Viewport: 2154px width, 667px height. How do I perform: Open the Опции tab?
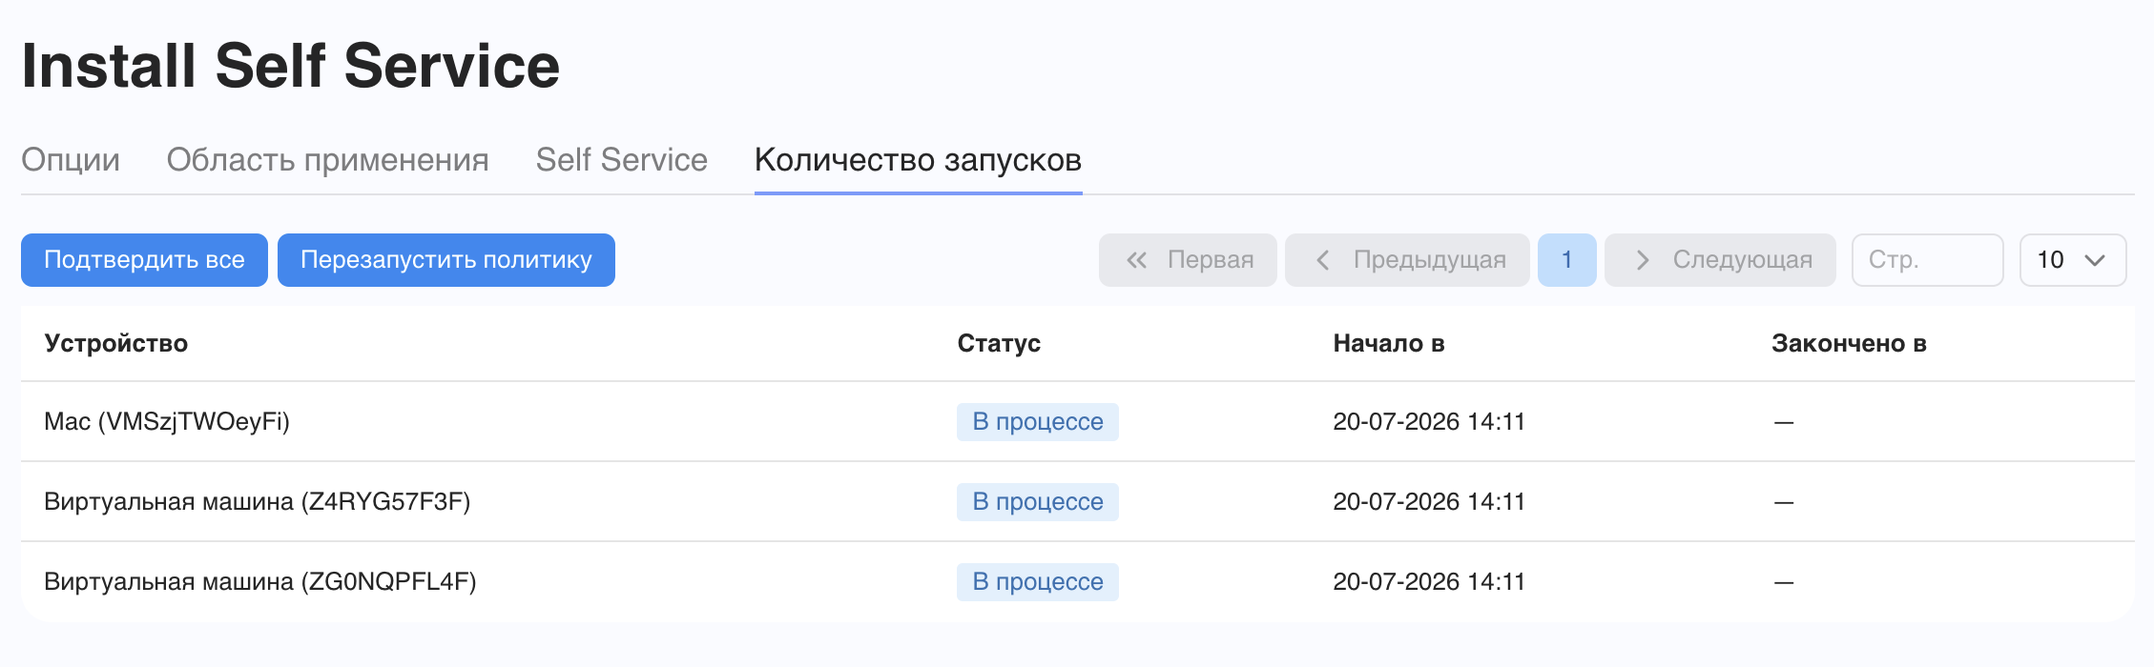point(71,160)
